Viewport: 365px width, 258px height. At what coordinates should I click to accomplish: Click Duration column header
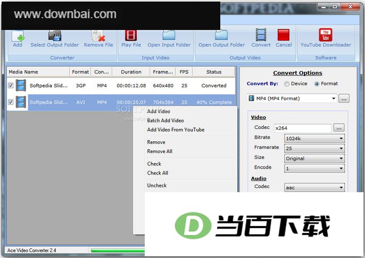click(x=131, y=72)
